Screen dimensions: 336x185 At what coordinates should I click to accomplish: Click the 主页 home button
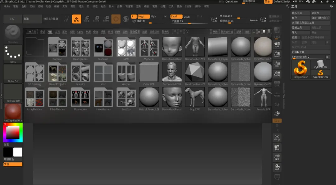[x=12, y=19]
